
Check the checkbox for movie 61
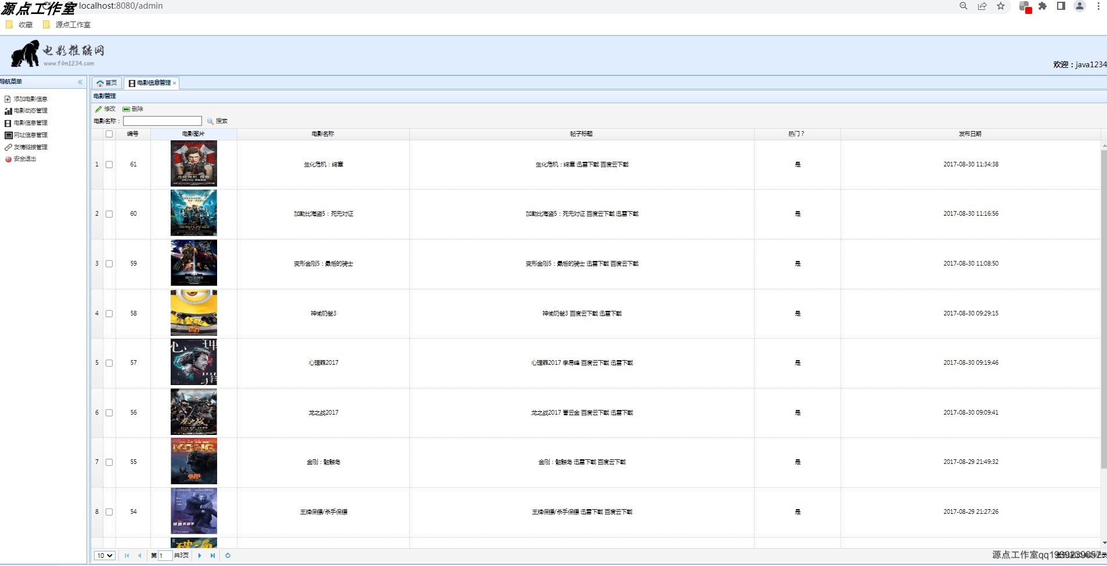click(110, 164)
